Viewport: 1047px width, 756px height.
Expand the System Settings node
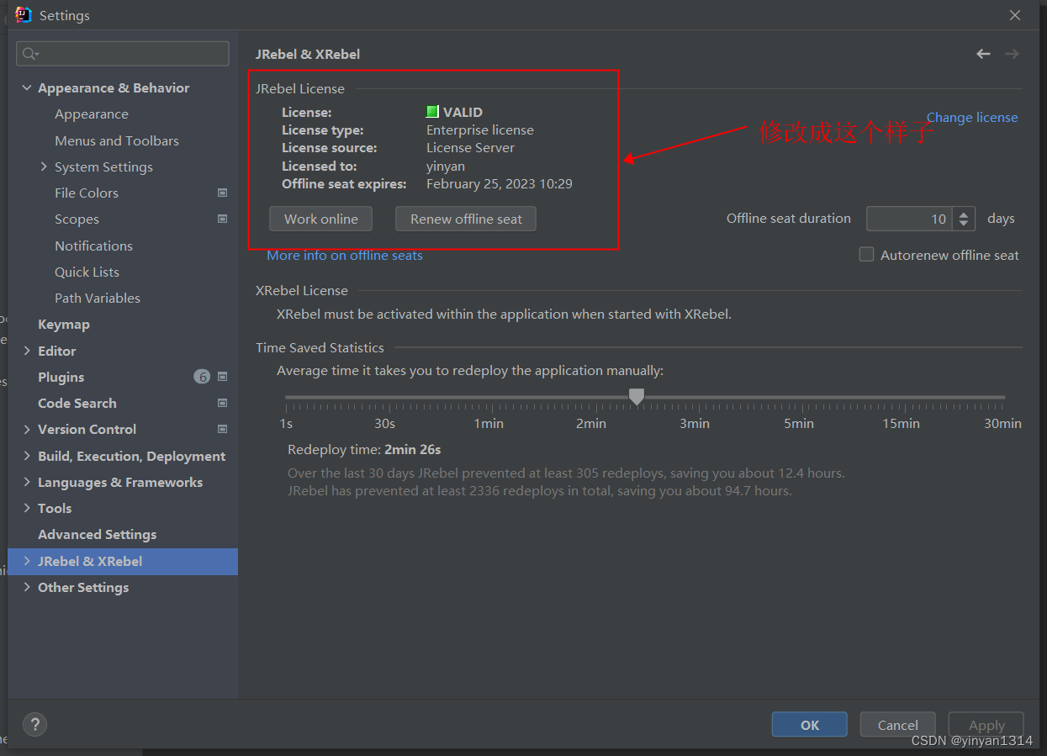click(x=44, y=167)
